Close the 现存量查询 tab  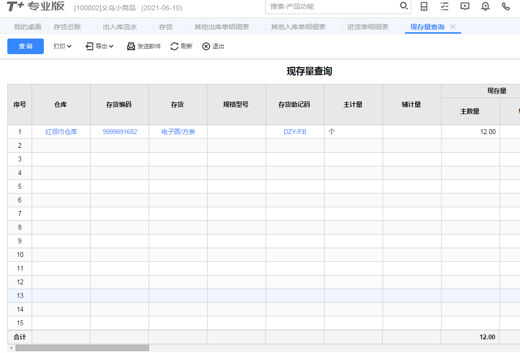tap(453, 26)
